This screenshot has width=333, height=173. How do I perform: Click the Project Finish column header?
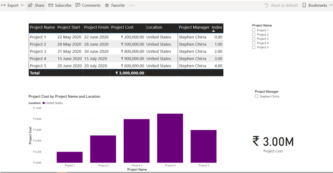(x=96, y=27)
